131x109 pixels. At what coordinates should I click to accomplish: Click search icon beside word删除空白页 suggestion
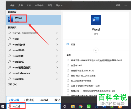click(9, 67)
